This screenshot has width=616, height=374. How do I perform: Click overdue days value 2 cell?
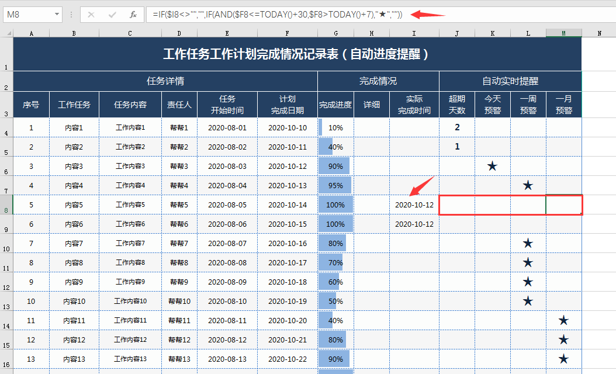(457, 127)
